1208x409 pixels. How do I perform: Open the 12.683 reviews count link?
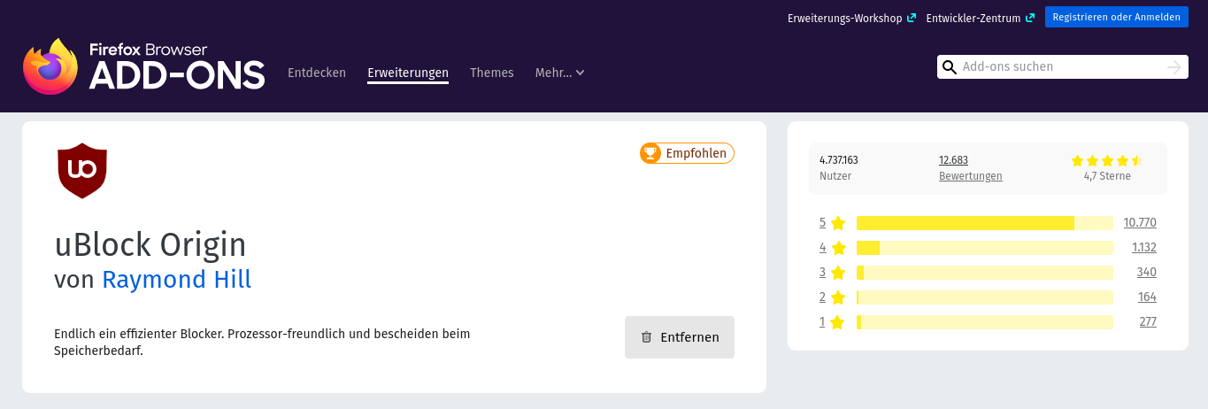[x=953, y=160]
